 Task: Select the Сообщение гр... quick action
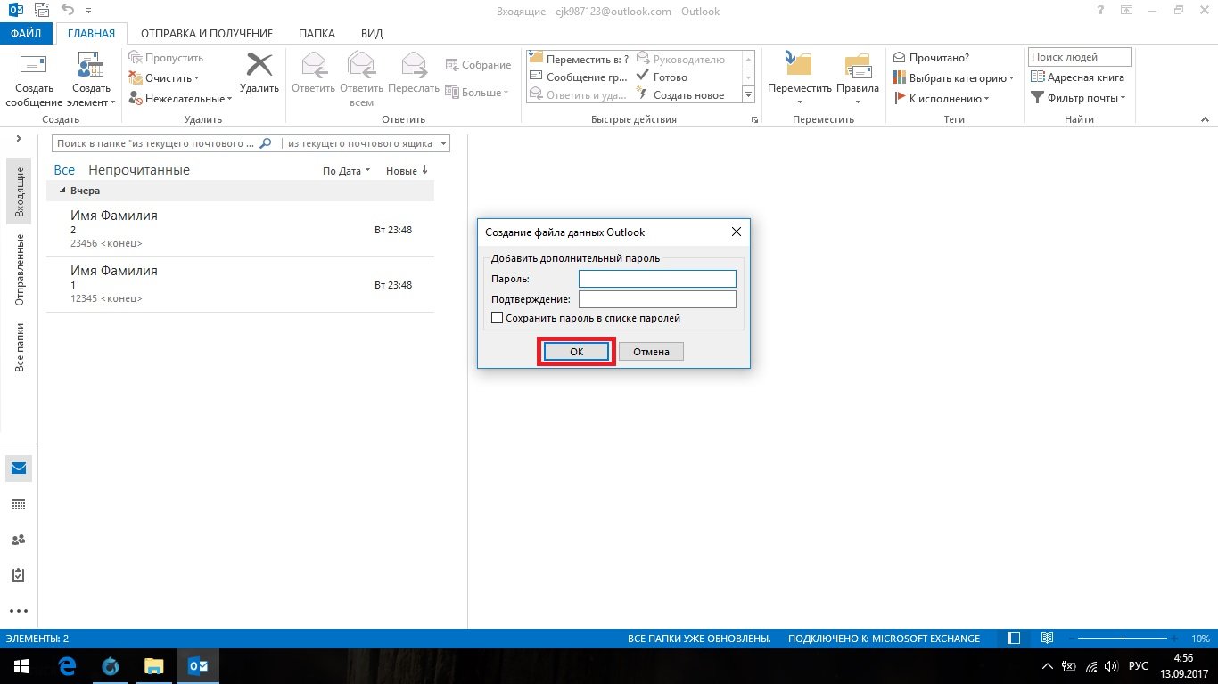(579, 77)
